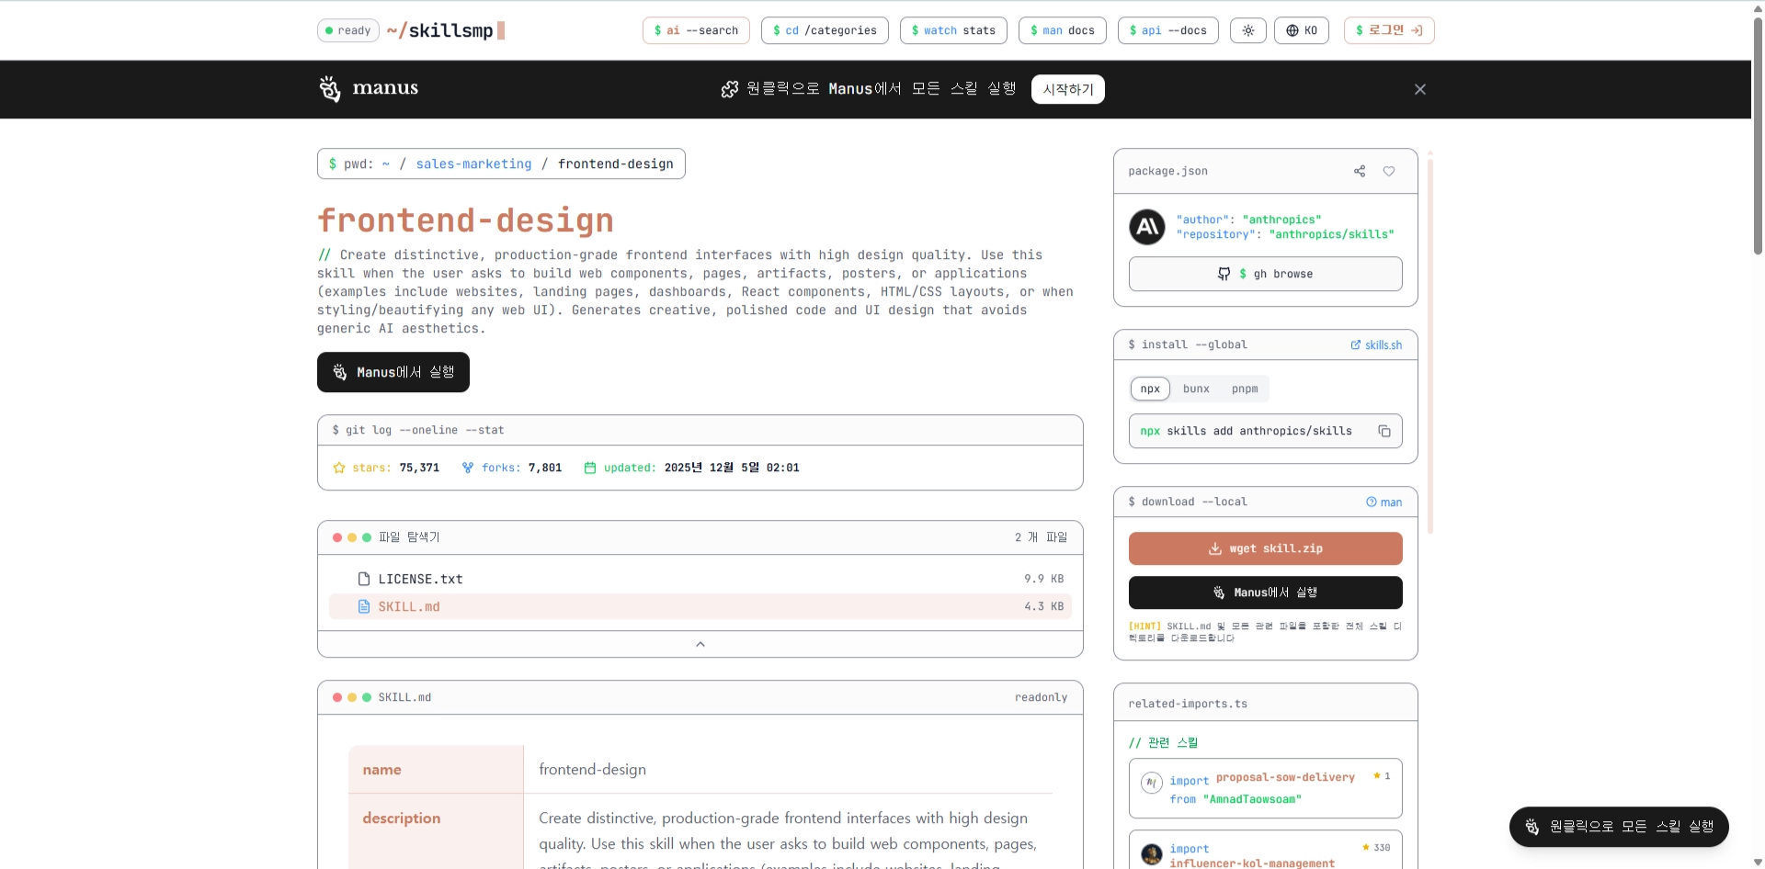Open the skills.sh external link
1765x869 pixels.
tap(1376, 345)
